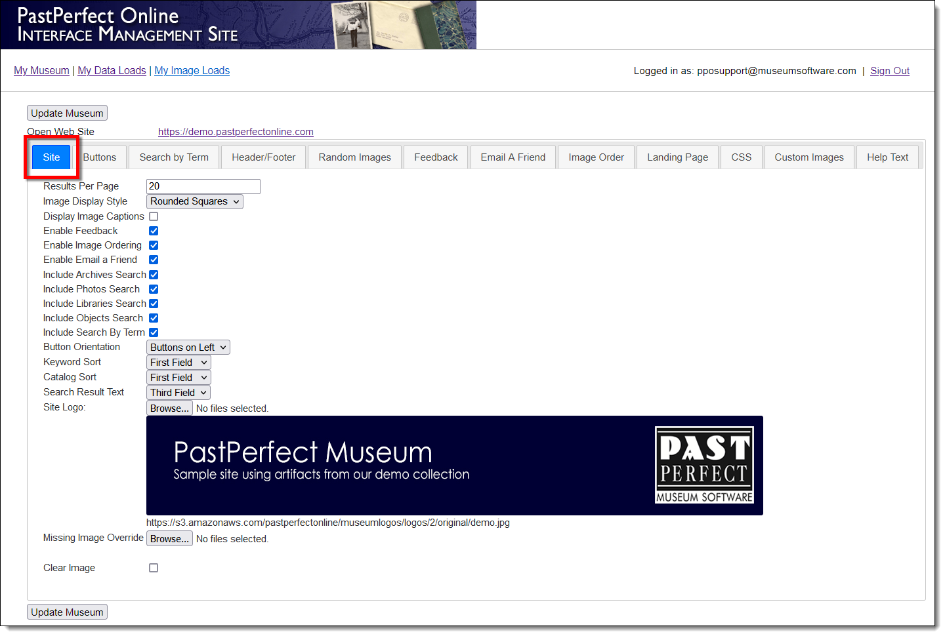Screen dimensions: 945x636
Task: Click the Sign Out link
Action: pos(889,71)
